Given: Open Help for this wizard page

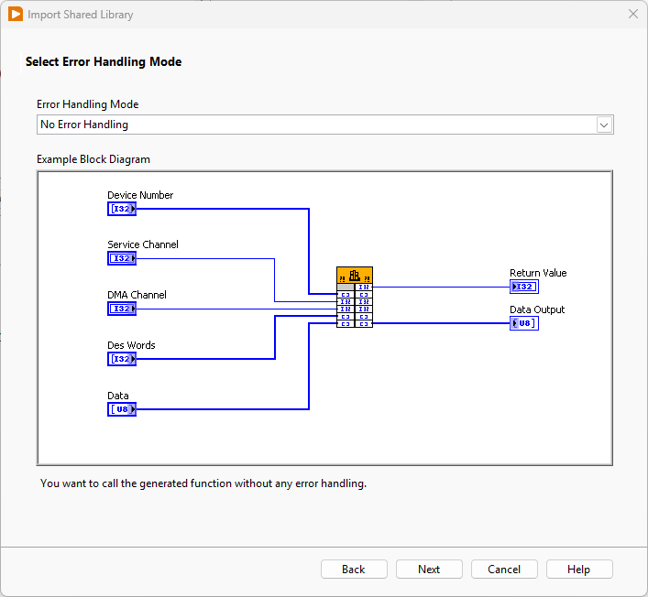Looking at the screenshot, I should click(579, 570).
